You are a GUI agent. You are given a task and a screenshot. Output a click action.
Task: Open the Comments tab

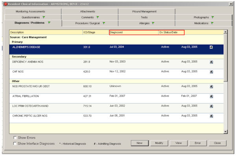pos(90,17)
